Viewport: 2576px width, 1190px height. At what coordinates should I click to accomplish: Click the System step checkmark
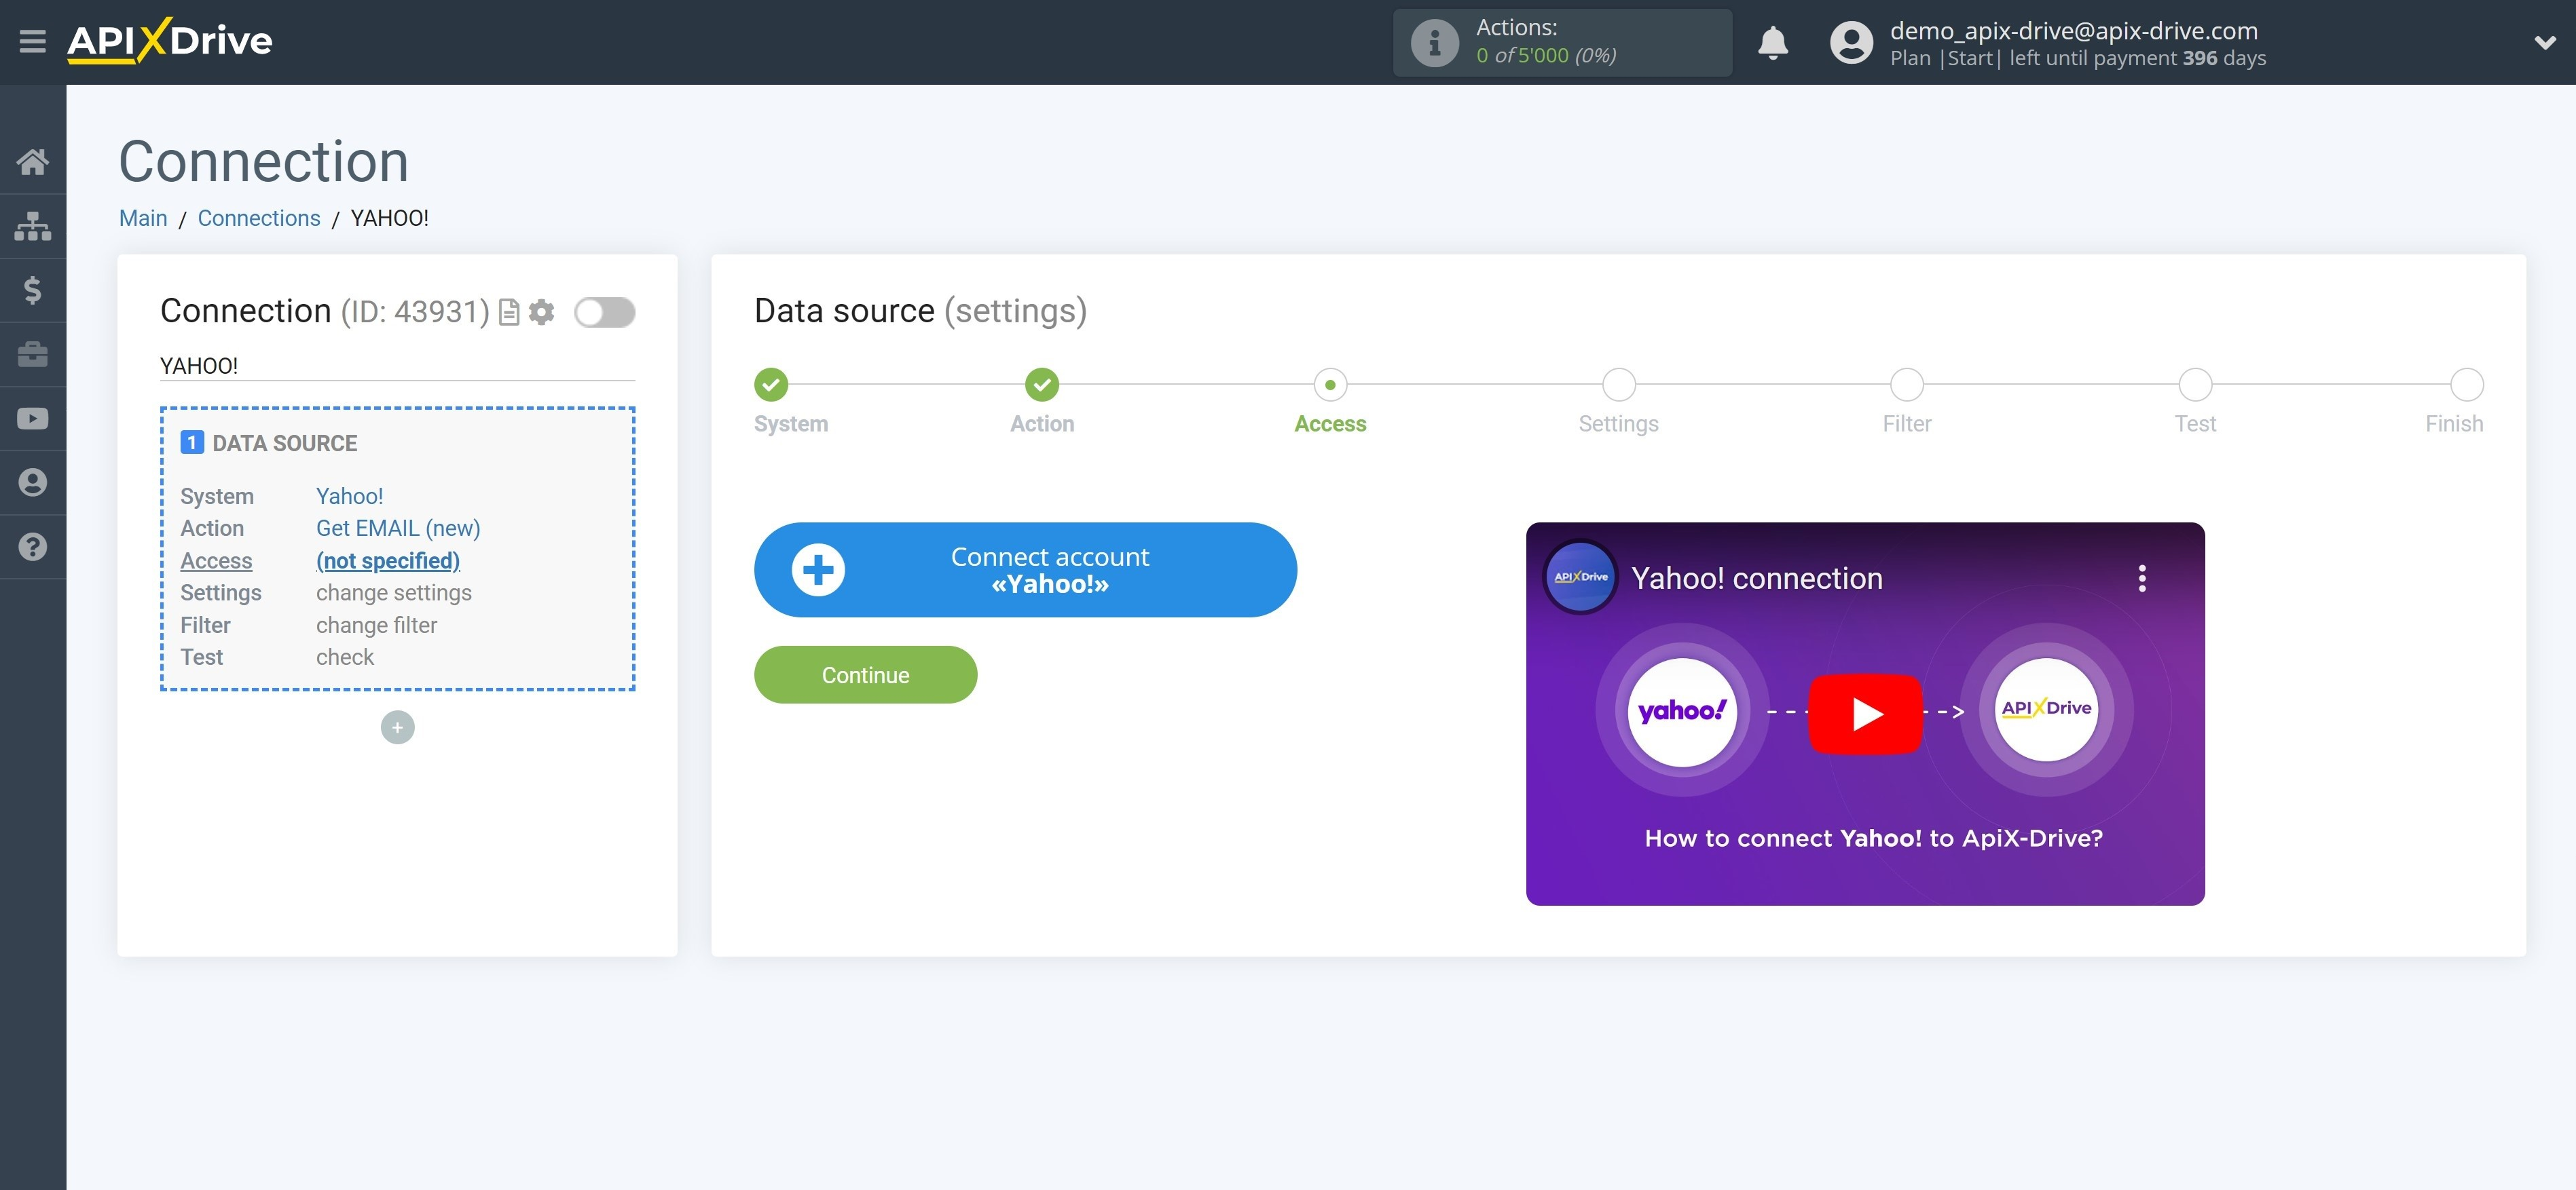(x=770, y=385)
